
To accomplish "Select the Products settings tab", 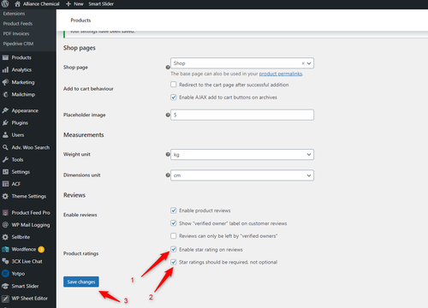I will click(80, 21).
